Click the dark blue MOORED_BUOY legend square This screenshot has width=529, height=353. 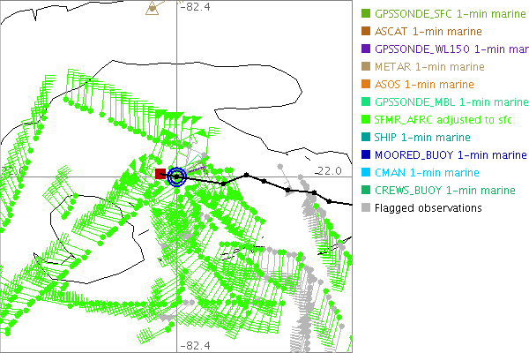point(366,155)
